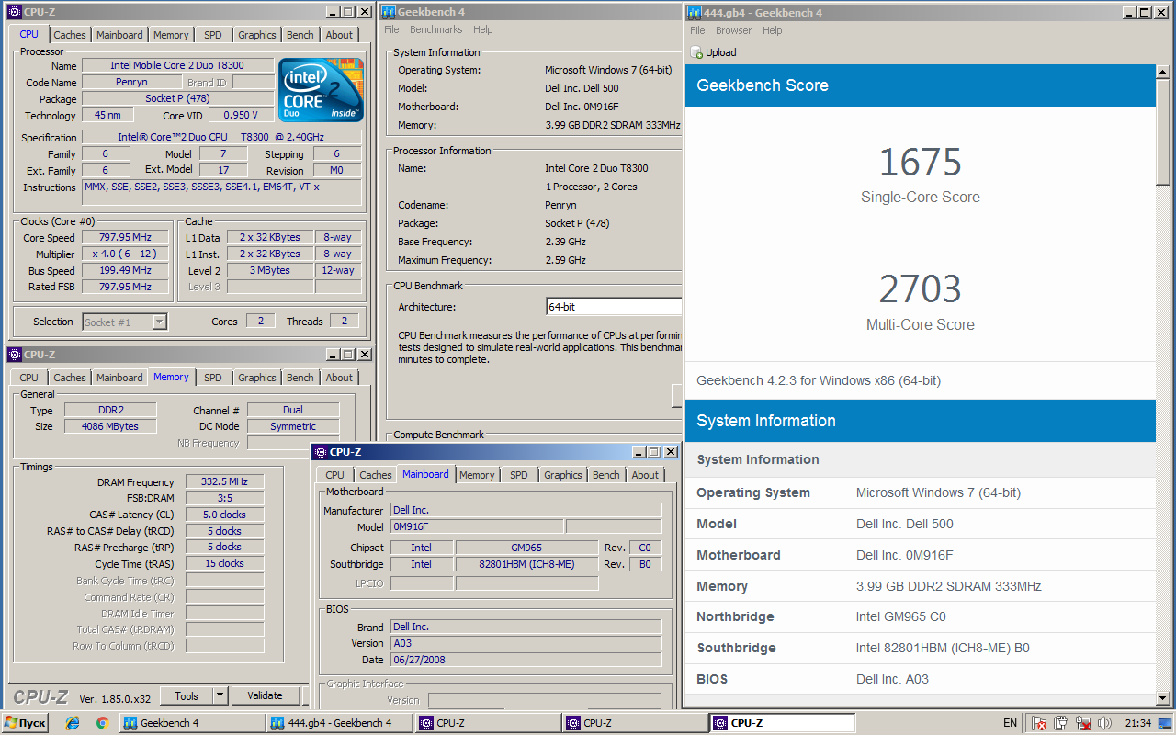Click the Core Speed value 797.95 MHz
This screenshot has height=735, width=1176.
[125, 237]
